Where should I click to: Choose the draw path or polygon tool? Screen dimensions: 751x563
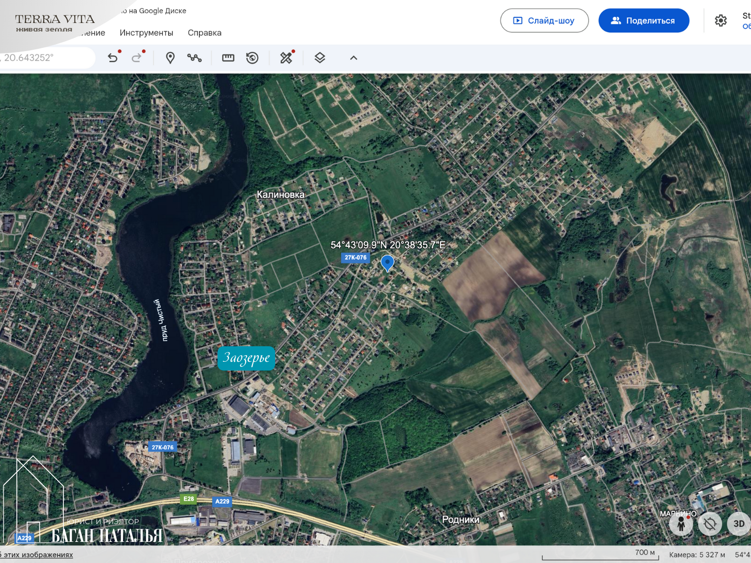[194, 58]
